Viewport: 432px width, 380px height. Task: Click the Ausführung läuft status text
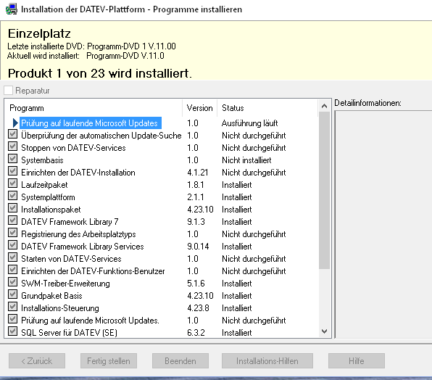249,123
